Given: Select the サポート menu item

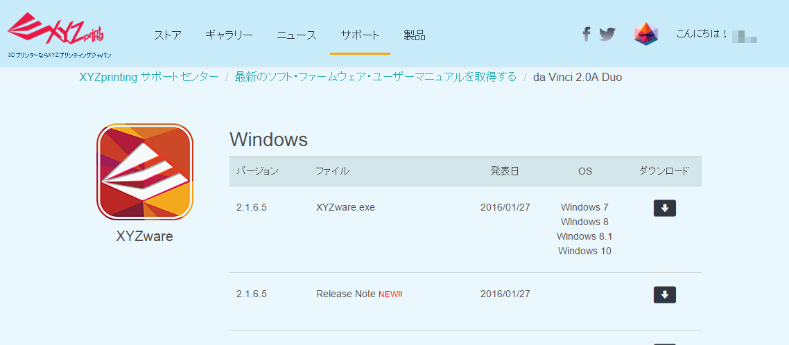Looking at the screenshot, I should 360,35.
